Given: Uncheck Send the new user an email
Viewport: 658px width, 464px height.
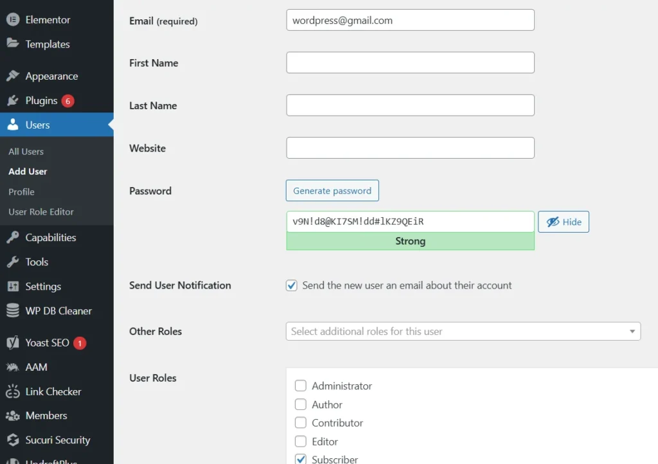Looking at the screenshot, I should (291, 285).
